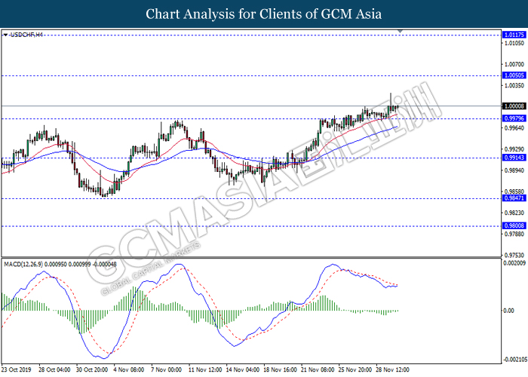Click the Chart Analysis for Clients header title
The width and height of the screenshot is (528, 377).
coord(264,14)
